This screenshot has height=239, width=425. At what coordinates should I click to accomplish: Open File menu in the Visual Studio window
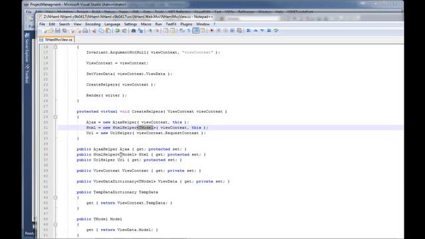29,12
